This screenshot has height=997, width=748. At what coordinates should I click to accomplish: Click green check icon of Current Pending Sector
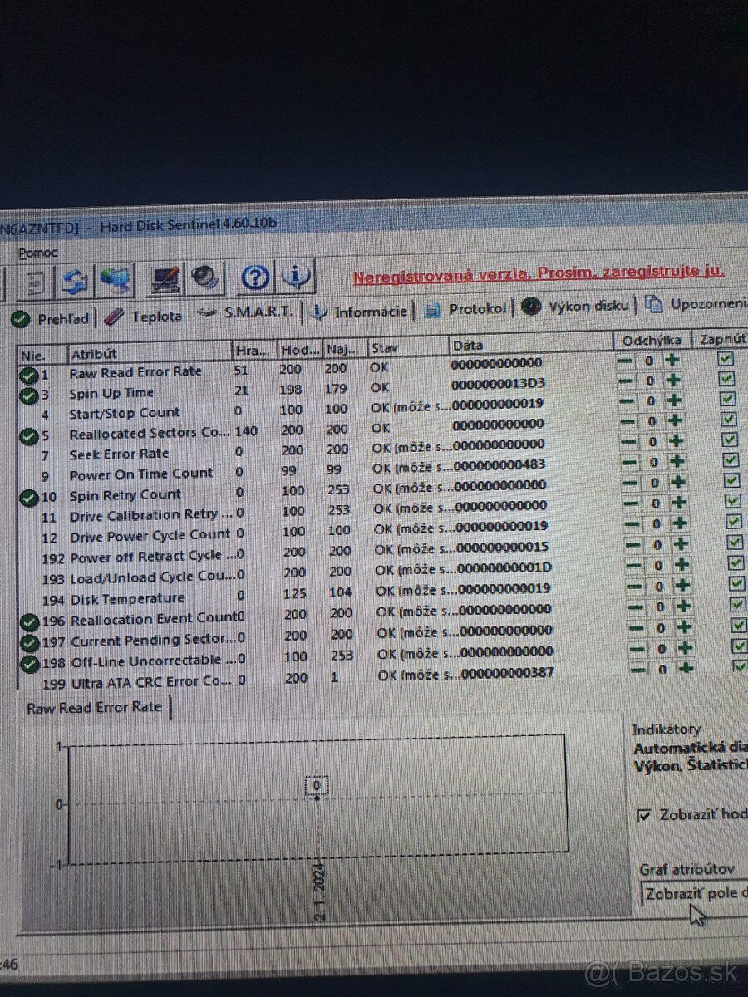click(x=30, y=642)
